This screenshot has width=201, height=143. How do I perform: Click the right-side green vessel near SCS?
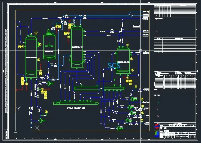[123, 61]
